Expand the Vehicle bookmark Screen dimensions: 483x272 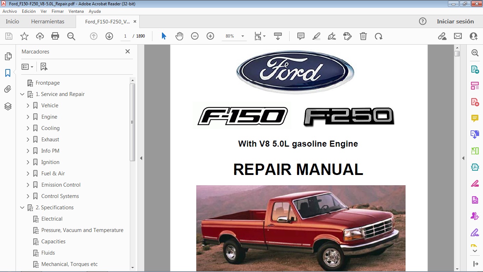click(x=28, y=106)
